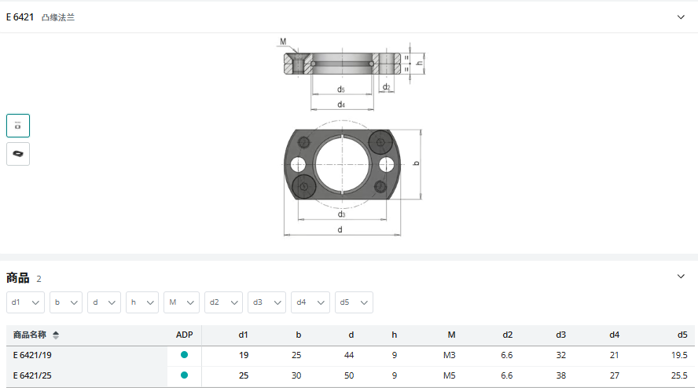Open the M filter dropdown
This screenshot has width=698, height=388.
[181, 302]
